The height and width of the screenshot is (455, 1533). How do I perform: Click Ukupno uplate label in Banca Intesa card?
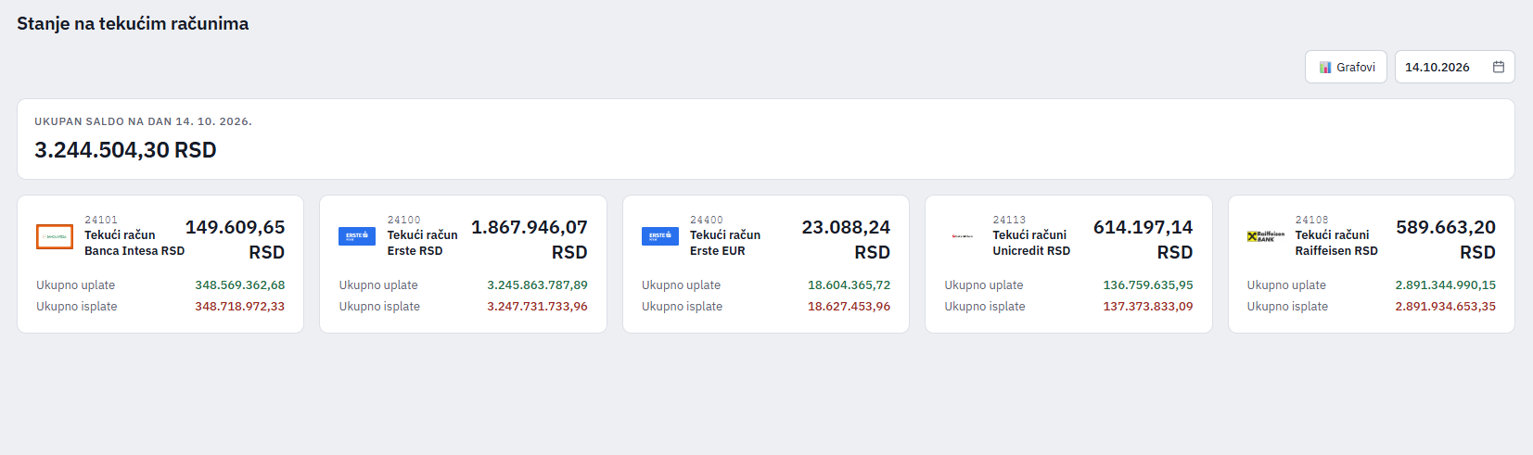(x=76, y=285)
